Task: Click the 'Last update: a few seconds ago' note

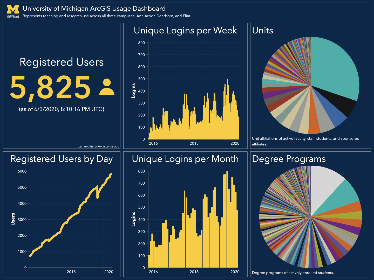Action: click(99, 146)
